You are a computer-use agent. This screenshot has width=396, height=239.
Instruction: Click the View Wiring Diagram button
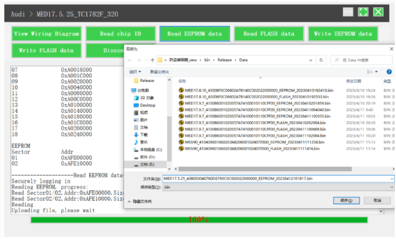click(x=46, y=34)
